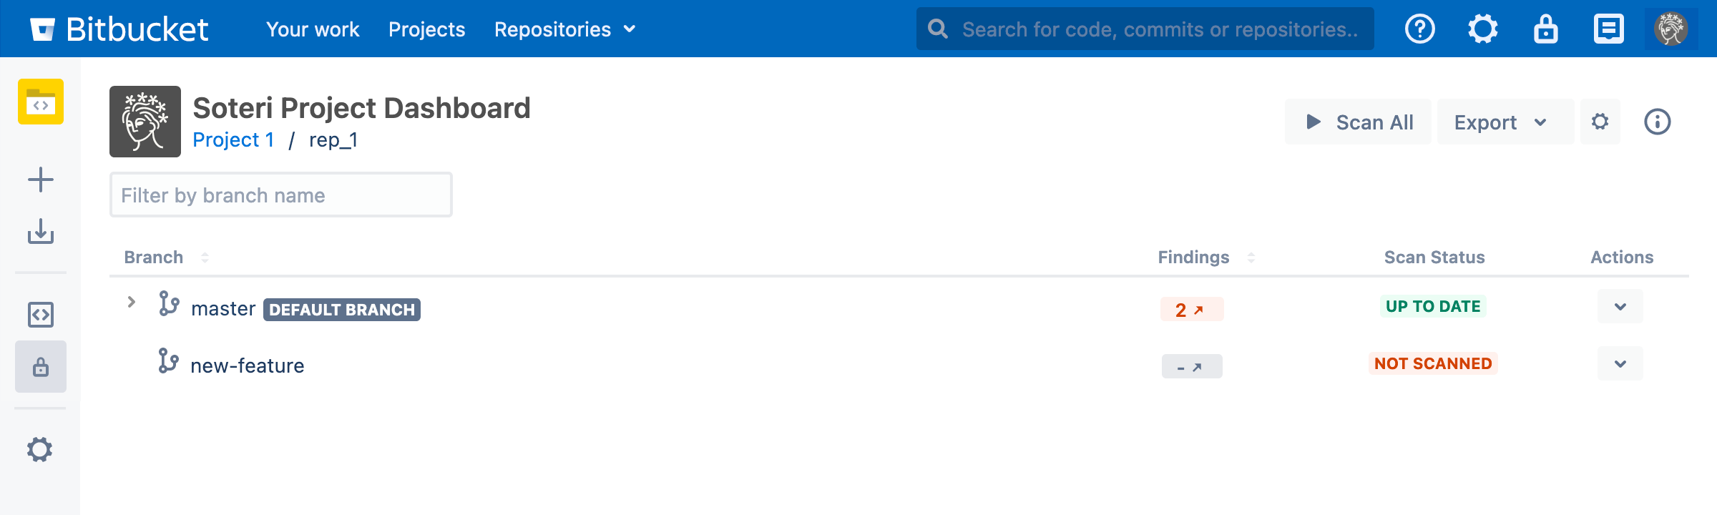Expand the master branch row

132,303
